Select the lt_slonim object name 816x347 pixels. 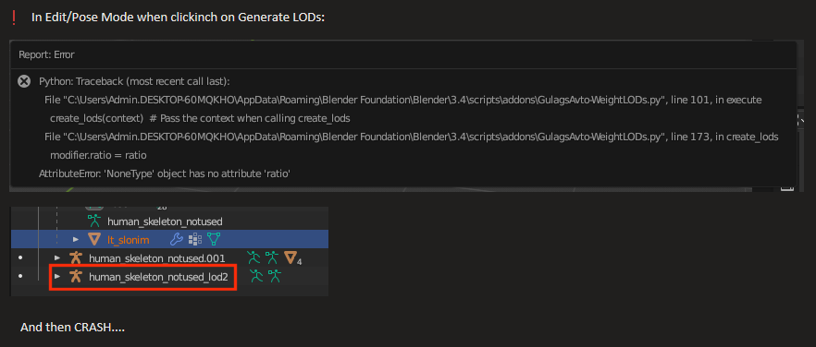pyautogui.click(x=129, y=239)
